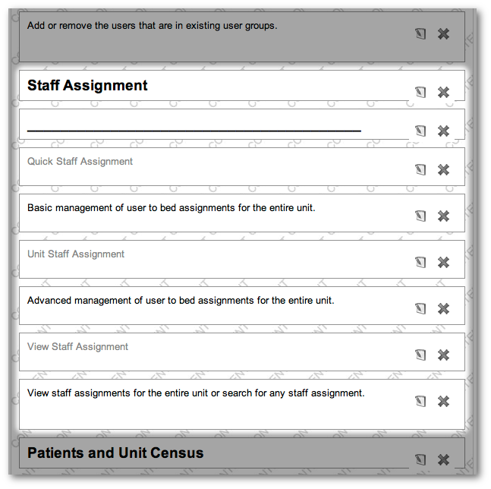
Task: Click the Staff Assignment heading text
Action: pyautogui.click(x=87, y=85)
